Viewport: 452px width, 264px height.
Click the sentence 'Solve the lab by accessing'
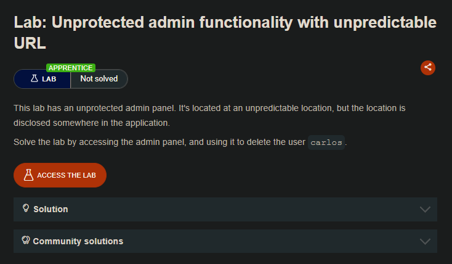(160, 142)
